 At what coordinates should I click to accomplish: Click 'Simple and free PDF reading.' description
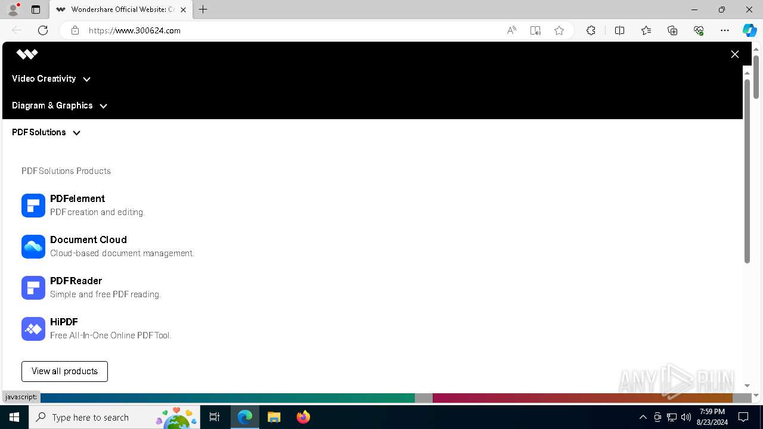coord(106,294)
